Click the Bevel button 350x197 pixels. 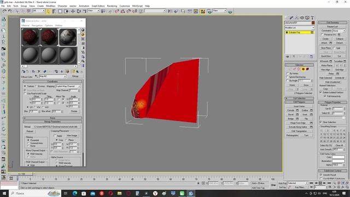pyautogui.click(x=290, y=114)
